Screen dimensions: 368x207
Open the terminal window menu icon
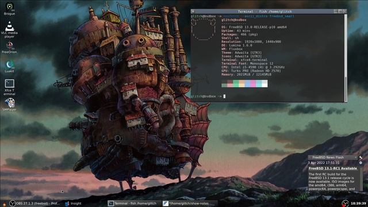(x=193, y=11)
